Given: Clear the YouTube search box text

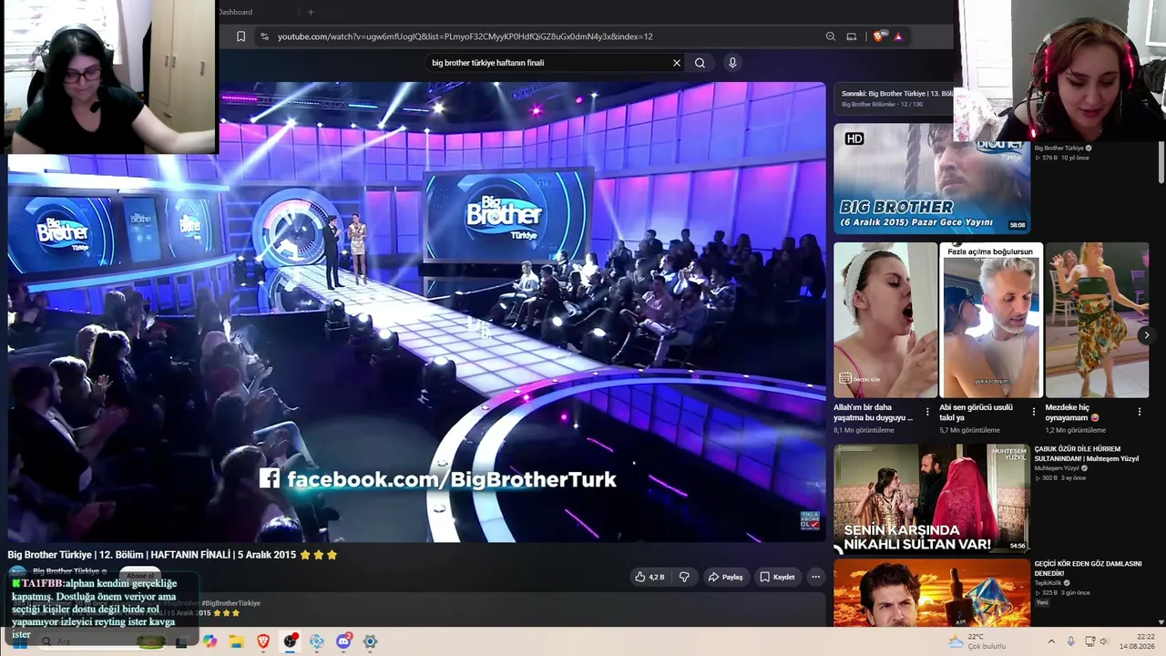Looking at the screenshot, I should pos(676,63).
